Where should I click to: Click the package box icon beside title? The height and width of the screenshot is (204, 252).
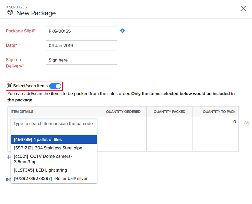click(x=10, y=13)
